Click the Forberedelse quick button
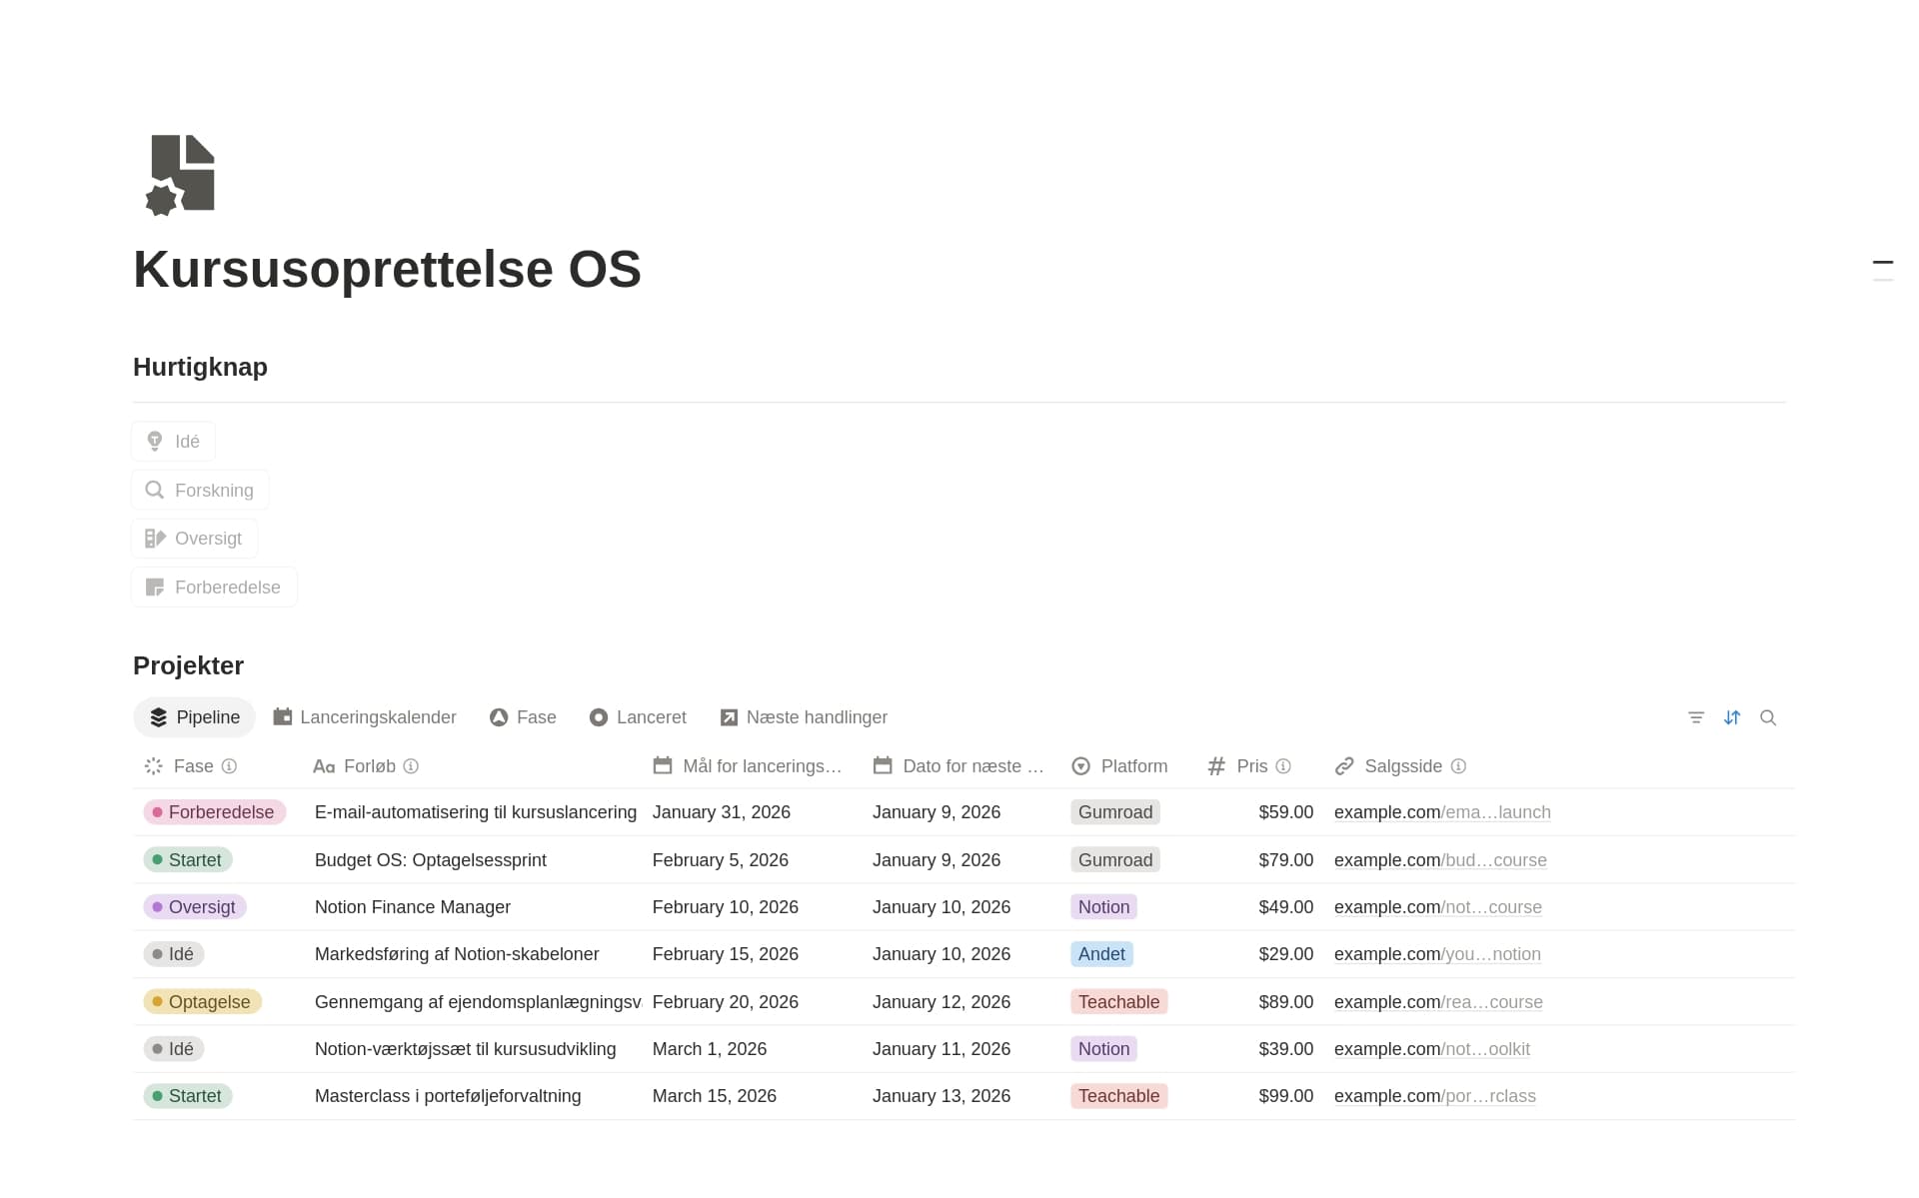Image resolution: width=1919 pixels, height=1198 pixels. click(214, 588)
